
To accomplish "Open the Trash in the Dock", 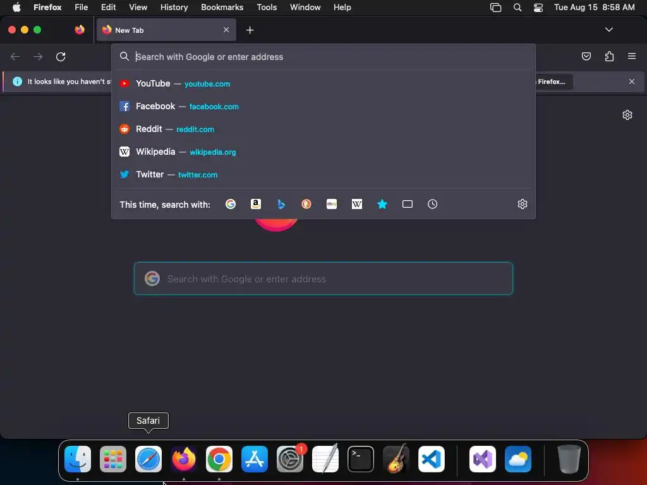I will [569, 459].
